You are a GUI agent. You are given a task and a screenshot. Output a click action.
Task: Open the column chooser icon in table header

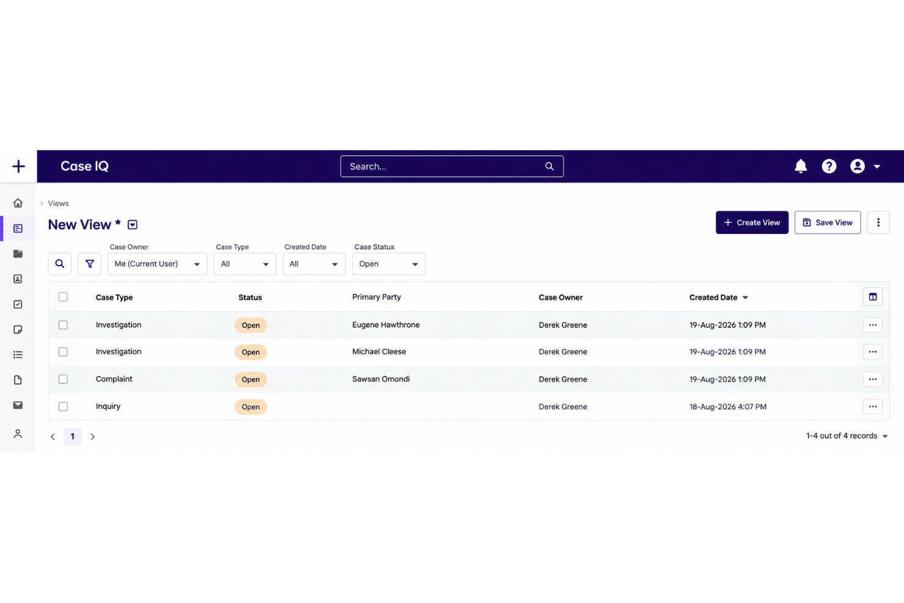(x=873, y=297)
